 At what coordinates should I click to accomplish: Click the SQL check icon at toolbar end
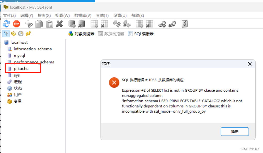184,24
